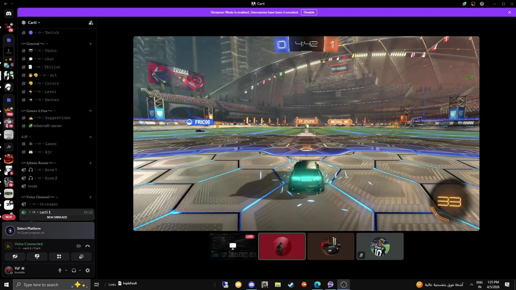The width and height of the screenshot is (516, 290).
Task: Add channel to Admin Room category
Action: [x=90, y=163]
